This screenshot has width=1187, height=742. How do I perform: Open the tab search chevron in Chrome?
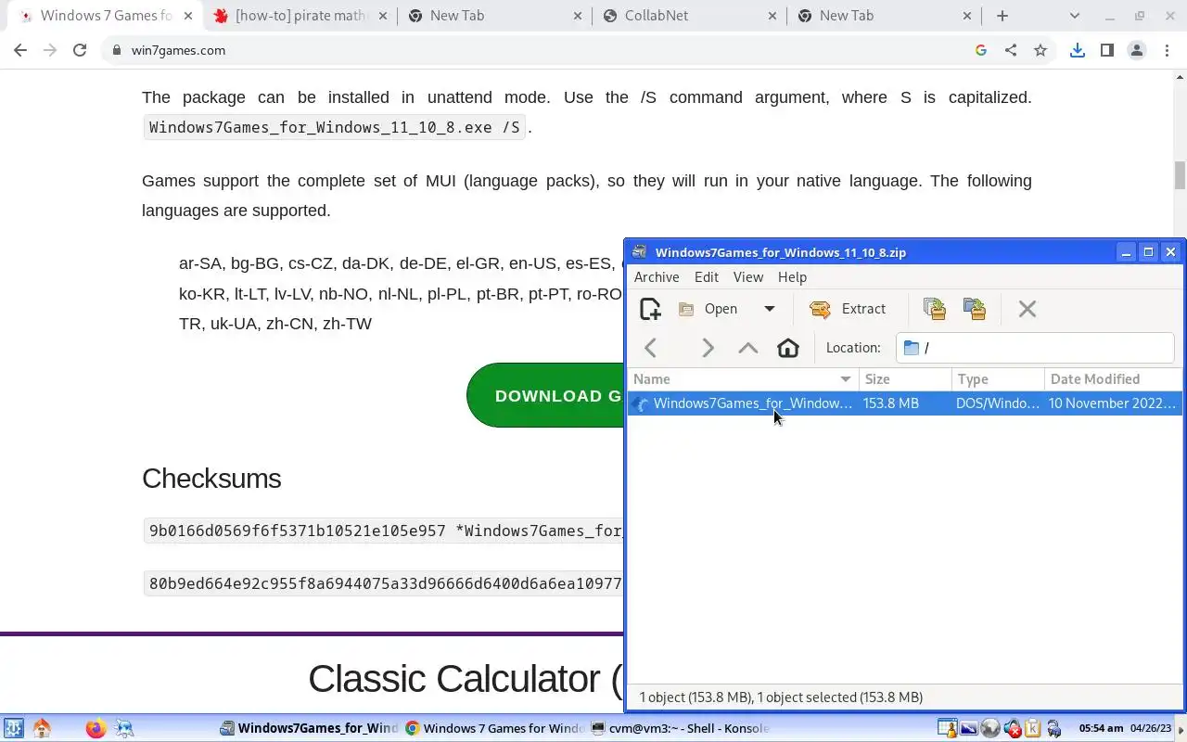point(1075,16)
